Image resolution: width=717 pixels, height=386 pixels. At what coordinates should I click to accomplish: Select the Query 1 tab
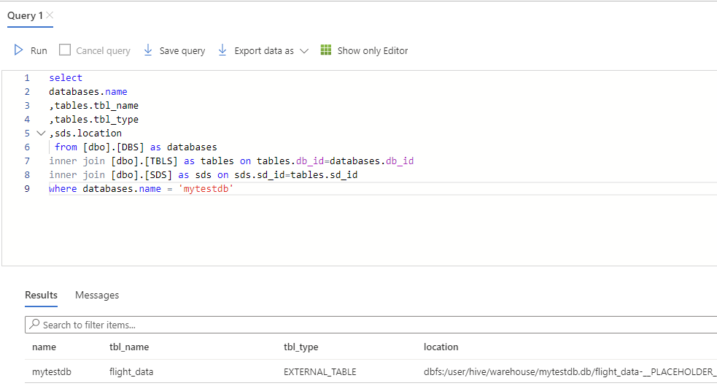point(25,15)
